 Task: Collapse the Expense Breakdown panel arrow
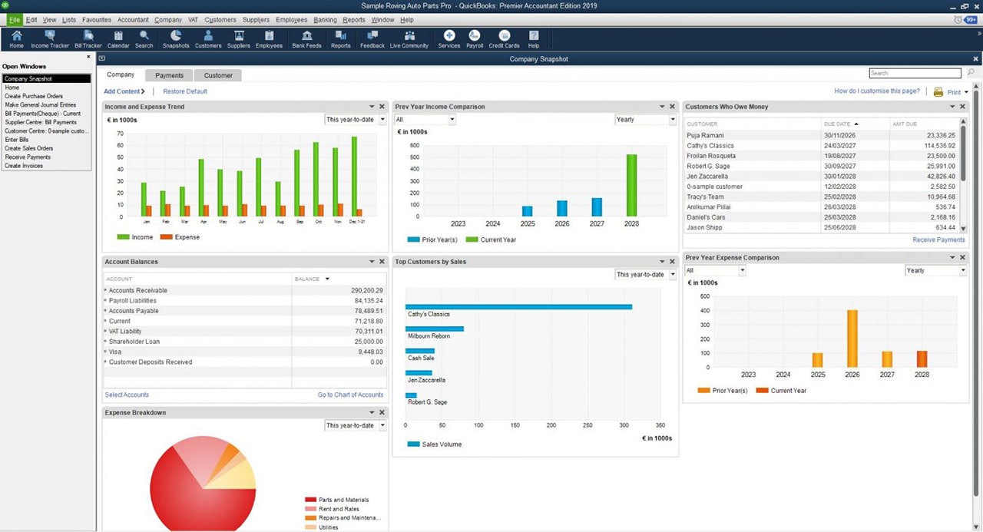click(x=372, y=413)
